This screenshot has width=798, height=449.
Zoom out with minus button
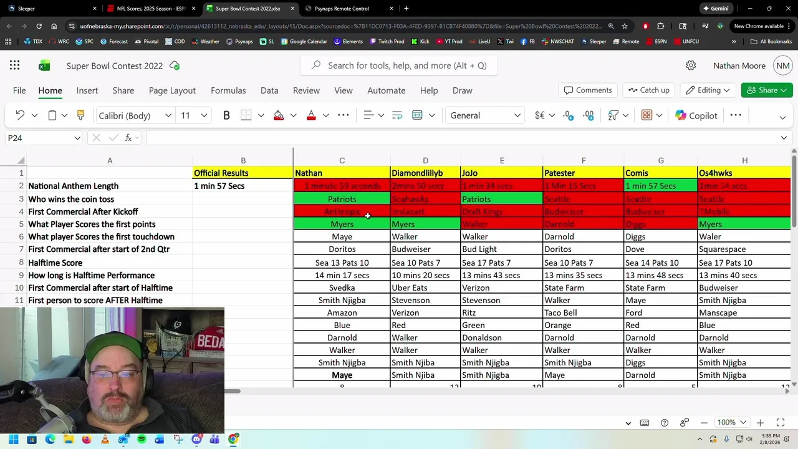pos(704,423)
